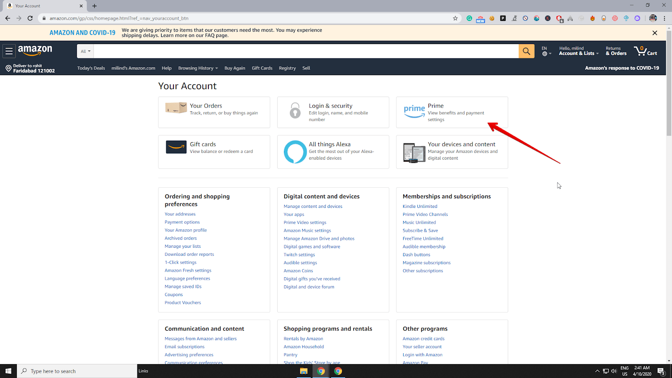The width and height of the screenshot is (672, 378).
Task: Open Magazine subscriptions link
Action: click(x=427, y=262)
